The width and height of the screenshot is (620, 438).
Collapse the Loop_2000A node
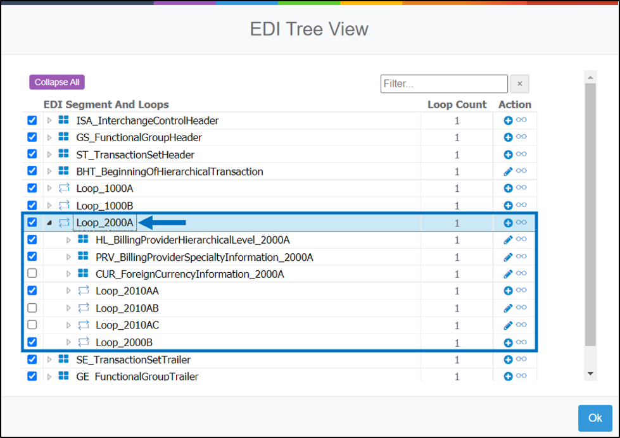point(49,223)
